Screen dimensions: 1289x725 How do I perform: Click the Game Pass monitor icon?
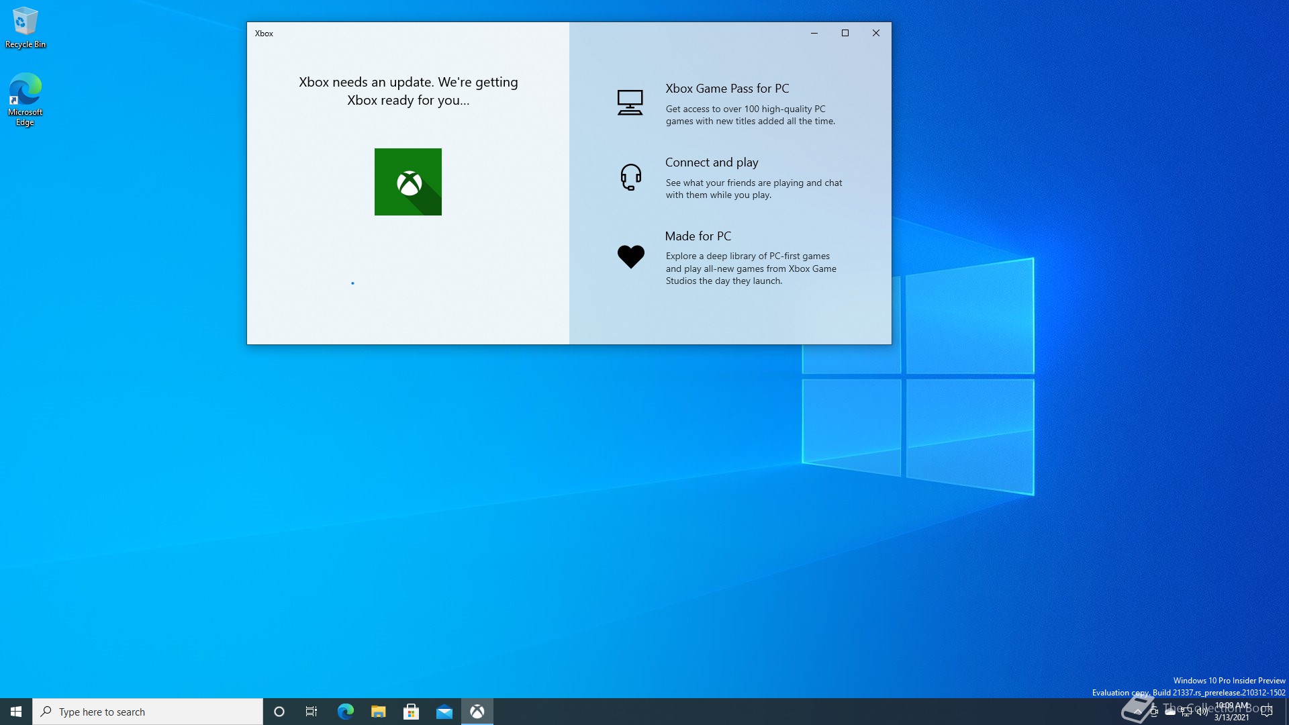(x=630, y=103)
